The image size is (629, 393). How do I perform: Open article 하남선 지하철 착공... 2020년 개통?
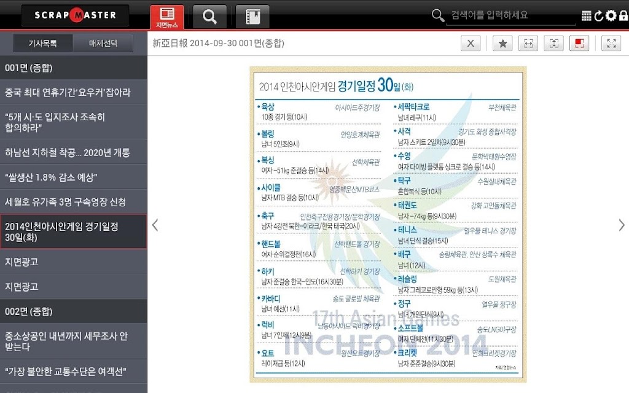click(74, 152)
